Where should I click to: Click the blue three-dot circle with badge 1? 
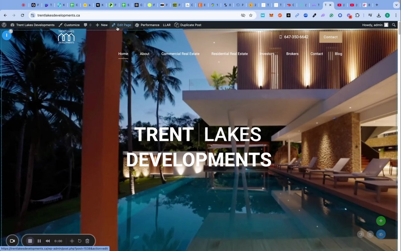point(7,35)
